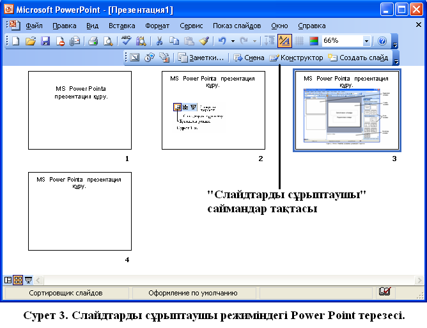Copy the selected slide
The image size is (427, 328).
174,41
